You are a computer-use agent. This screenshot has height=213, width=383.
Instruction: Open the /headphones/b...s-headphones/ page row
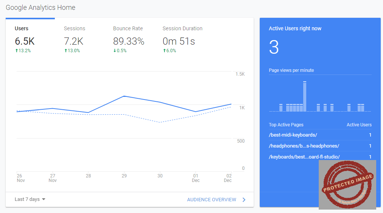click(304, 146)
